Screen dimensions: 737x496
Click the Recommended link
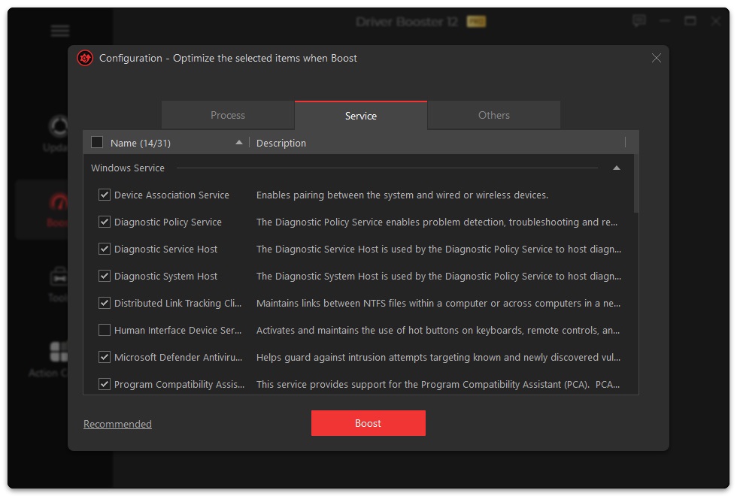click(117, 424)
